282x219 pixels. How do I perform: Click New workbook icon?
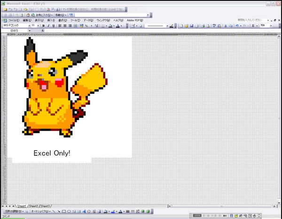point(181,26)
